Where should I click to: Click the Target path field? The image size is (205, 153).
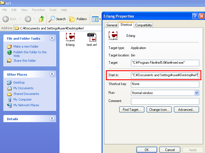(x=165, y=63)
